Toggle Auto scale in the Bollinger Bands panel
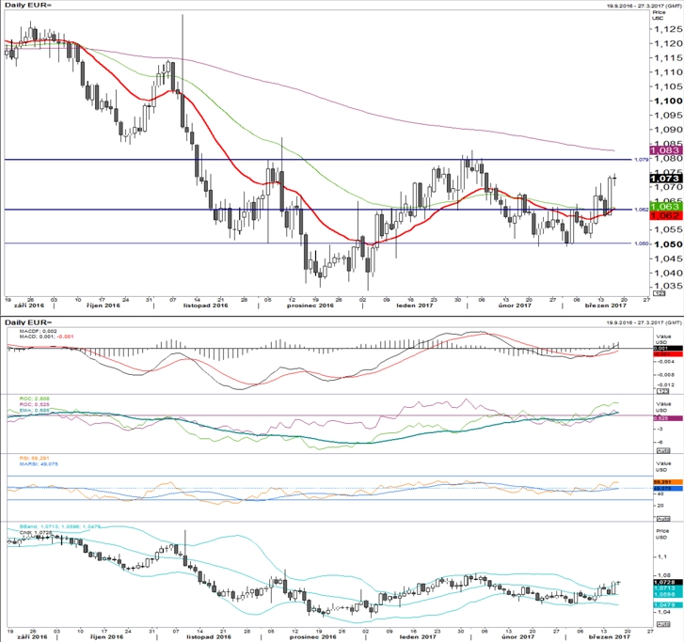 (x=663, y=624)
